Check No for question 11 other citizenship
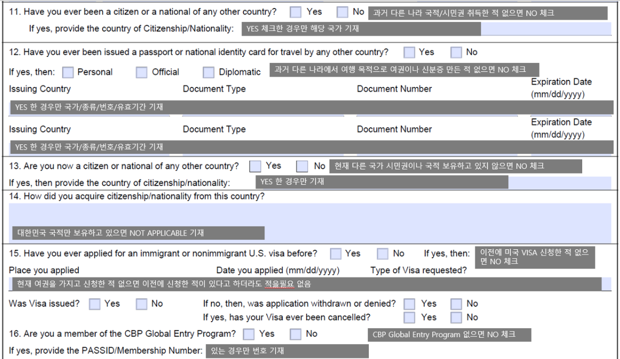The height and width of the screenshot is (359, 620). point(342,12)
